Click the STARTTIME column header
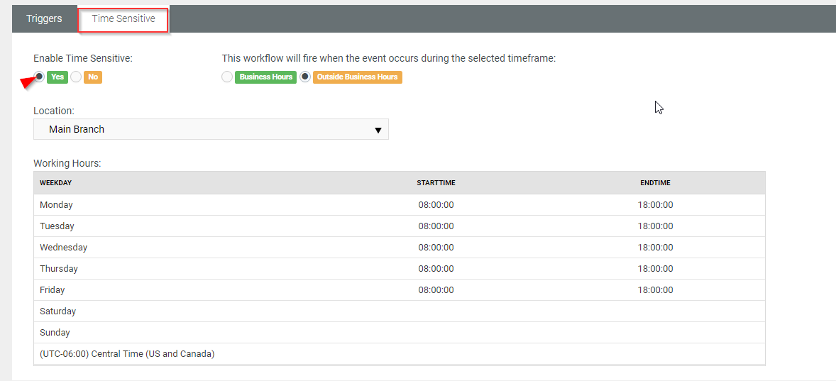Image resolution: width=836 pixels, height=381 pixels. tap(436, 183)
